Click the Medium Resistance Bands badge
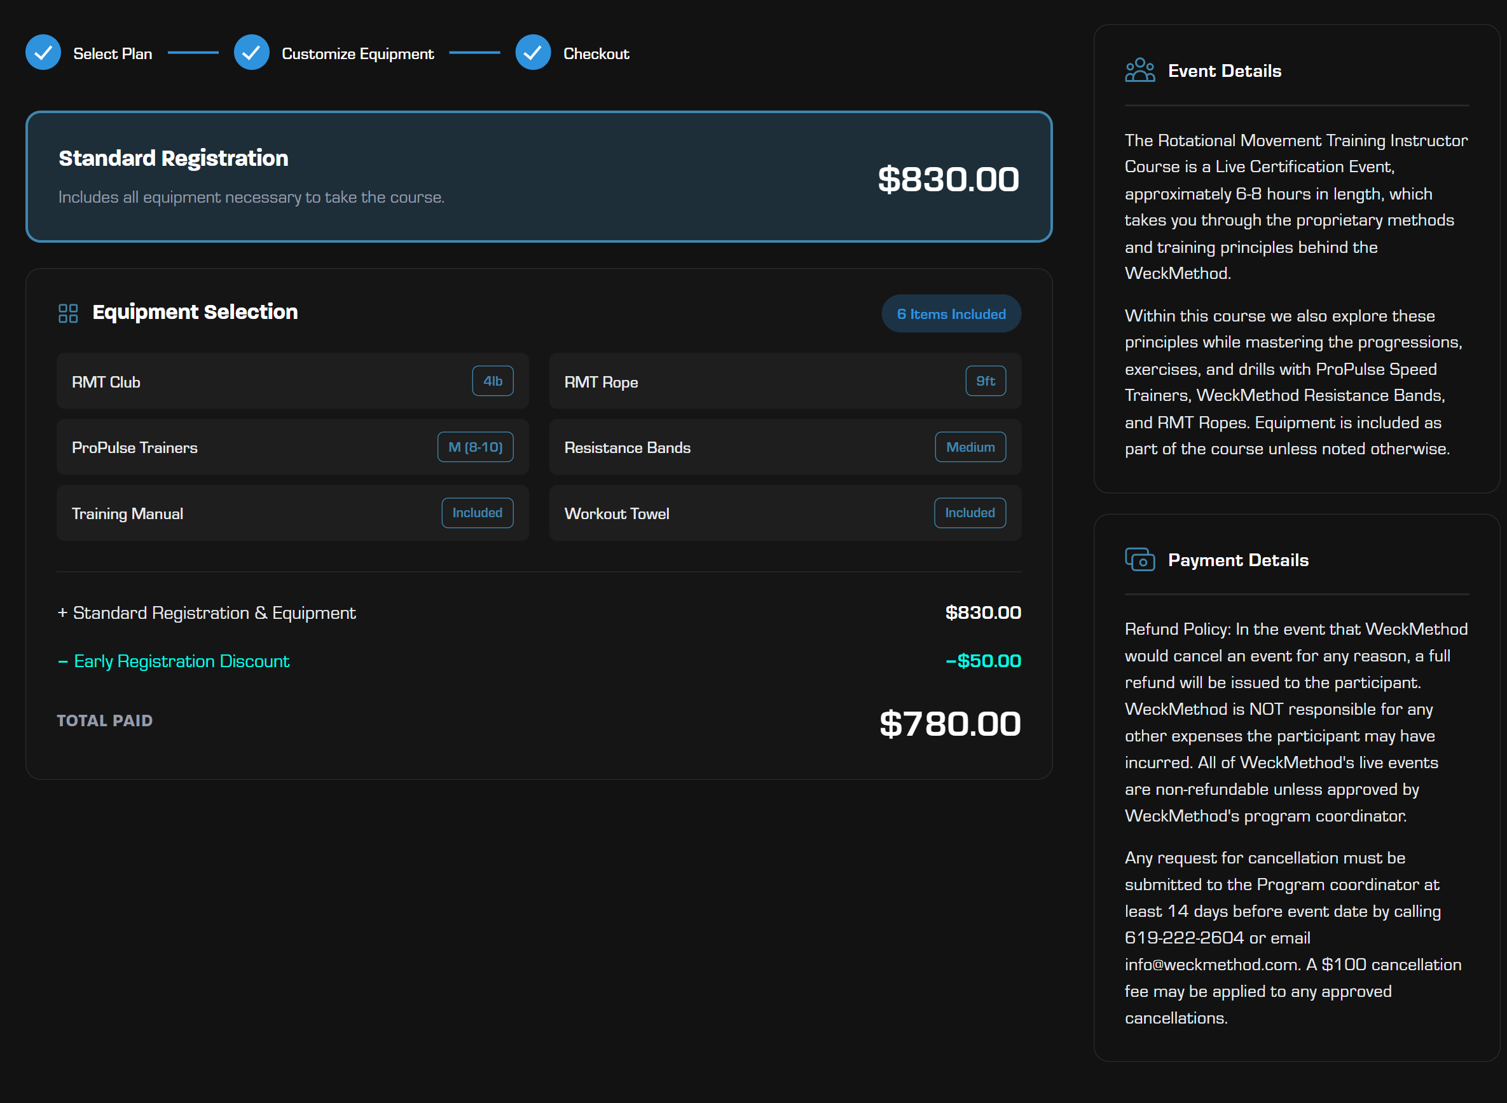Viewport: 1507px width, 1103px height. click(x=970, y=447)
